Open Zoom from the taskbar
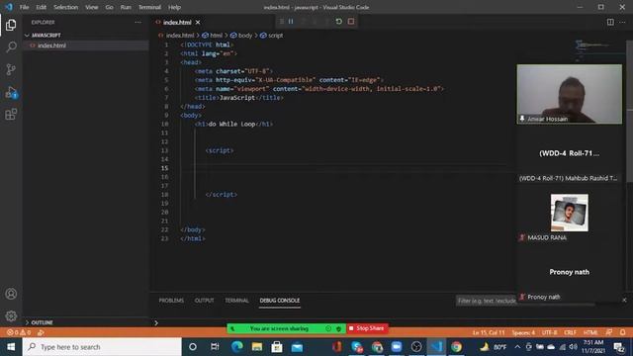Screen dimensions: 633x356 click(x=397, y=347)
